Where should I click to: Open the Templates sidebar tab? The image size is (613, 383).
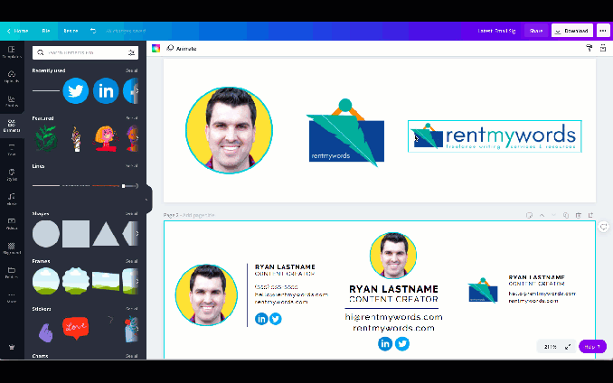click(x=12, y=52)
